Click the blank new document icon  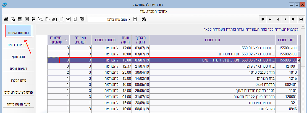(61, 19)
